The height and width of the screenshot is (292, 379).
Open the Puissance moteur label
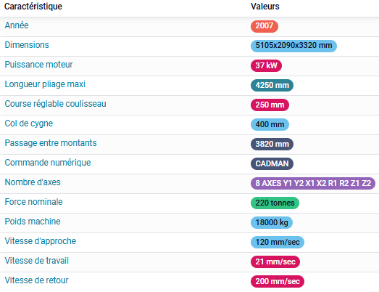(x=38, y=65)
